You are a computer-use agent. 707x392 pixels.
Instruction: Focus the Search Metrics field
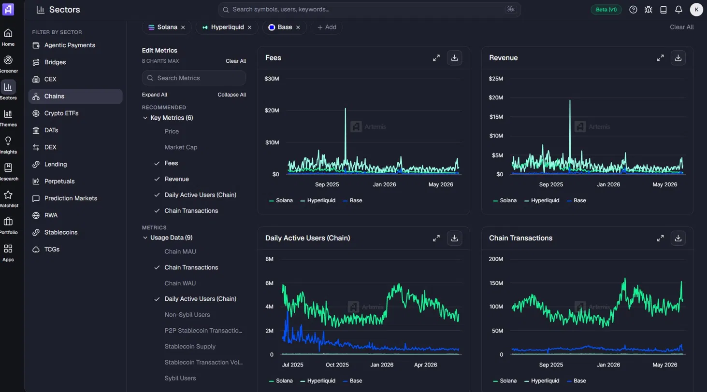pos(194,78)
